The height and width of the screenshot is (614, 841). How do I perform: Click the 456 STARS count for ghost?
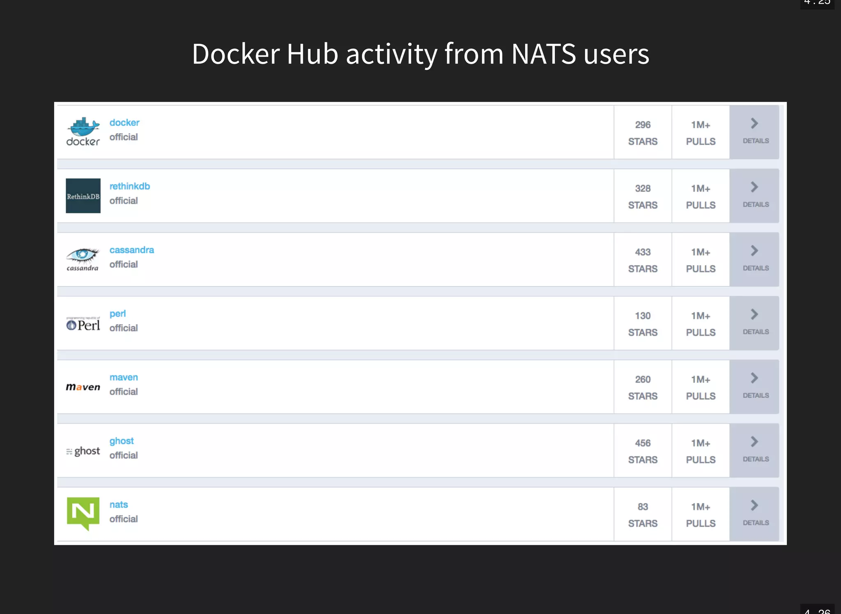[643, 451]
